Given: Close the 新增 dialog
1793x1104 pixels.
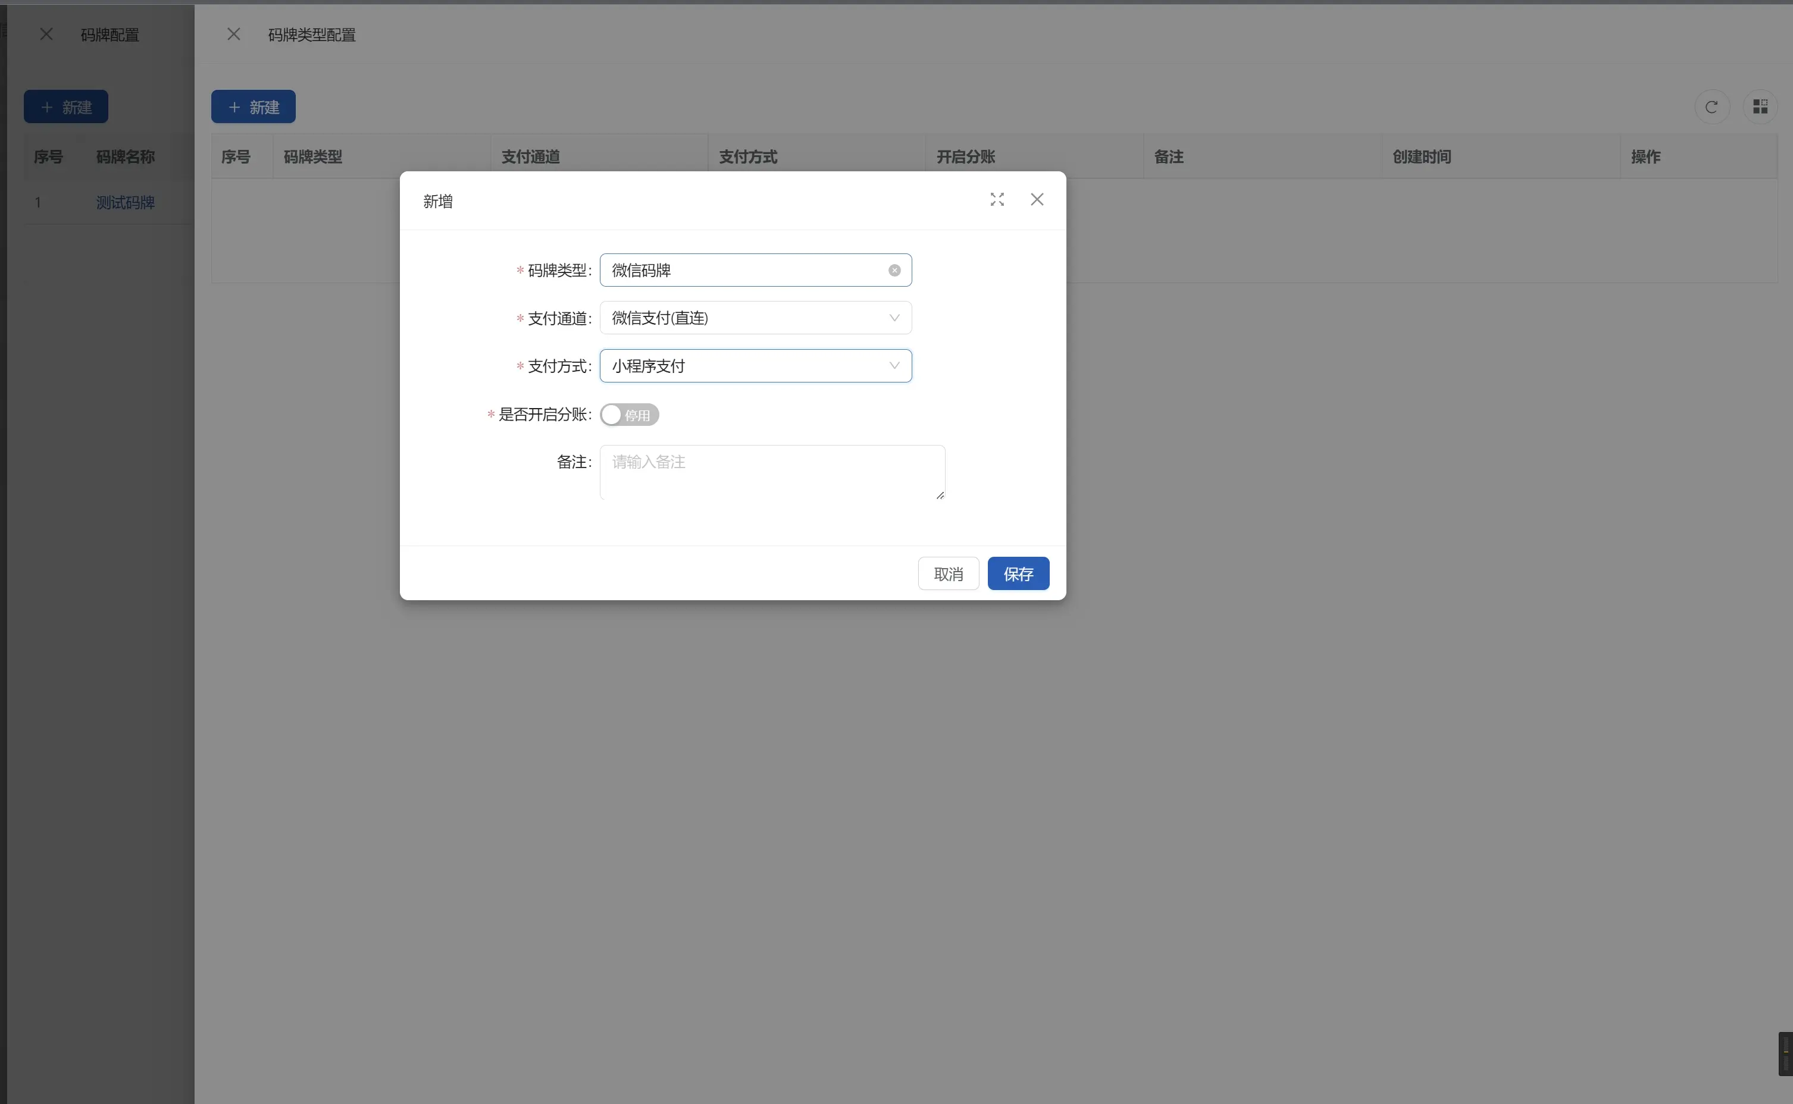Looking at the screenshot, I should 1037,199.
